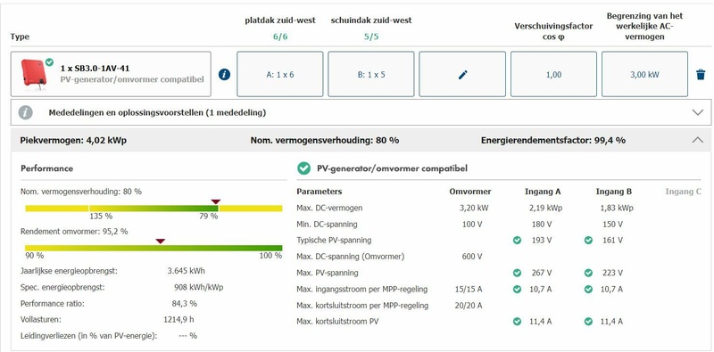
Task: Click the Piekvermogen: 4,02 kWp label
Action: (73, 140)
